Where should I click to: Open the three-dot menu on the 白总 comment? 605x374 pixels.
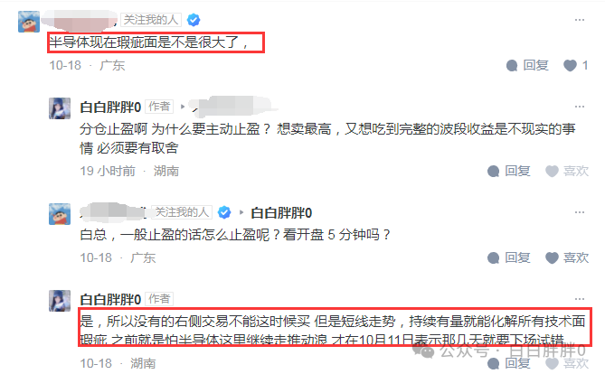point(579,212)
